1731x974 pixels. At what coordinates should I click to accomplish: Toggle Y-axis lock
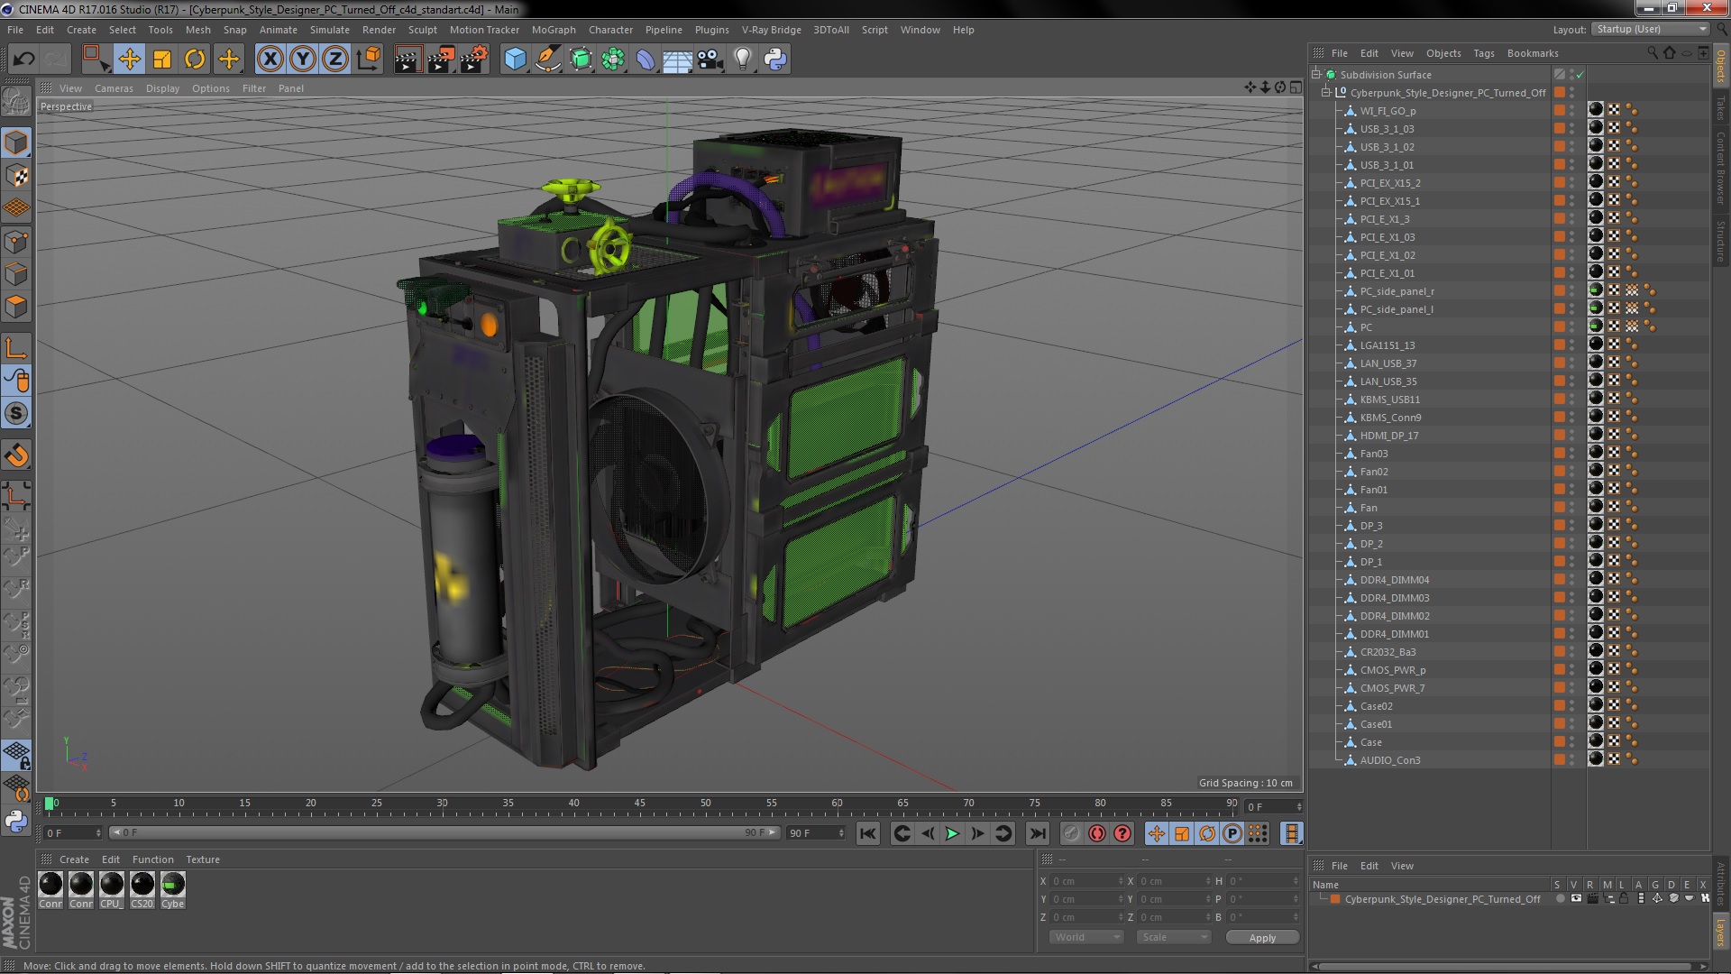coord(303,60)
